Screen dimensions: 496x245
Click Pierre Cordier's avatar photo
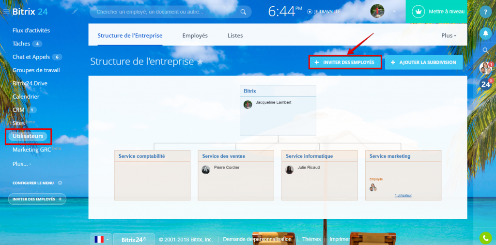click(206, 169)
